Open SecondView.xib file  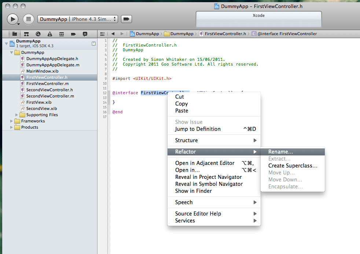(49, 108)
